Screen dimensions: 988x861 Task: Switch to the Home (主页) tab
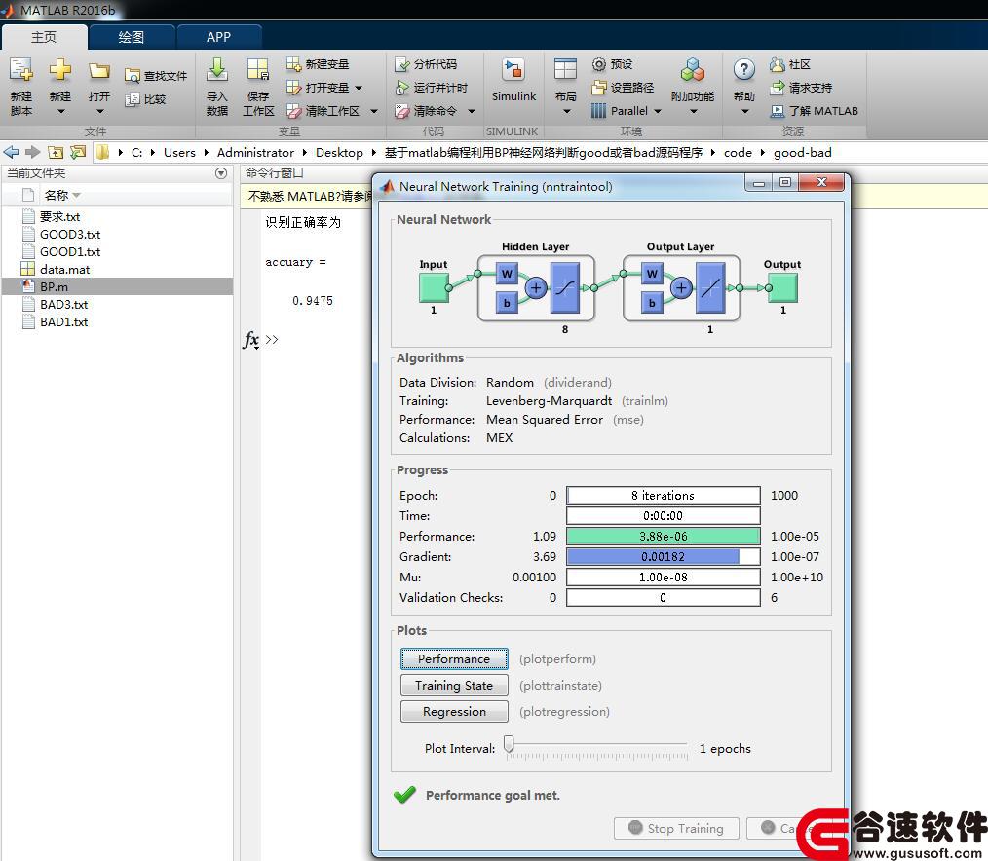44,37
